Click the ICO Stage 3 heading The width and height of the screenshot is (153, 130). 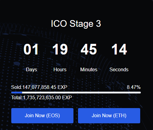tap(76, 24)
